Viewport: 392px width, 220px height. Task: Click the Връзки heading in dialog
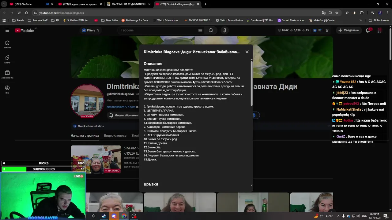click(151, 184)
